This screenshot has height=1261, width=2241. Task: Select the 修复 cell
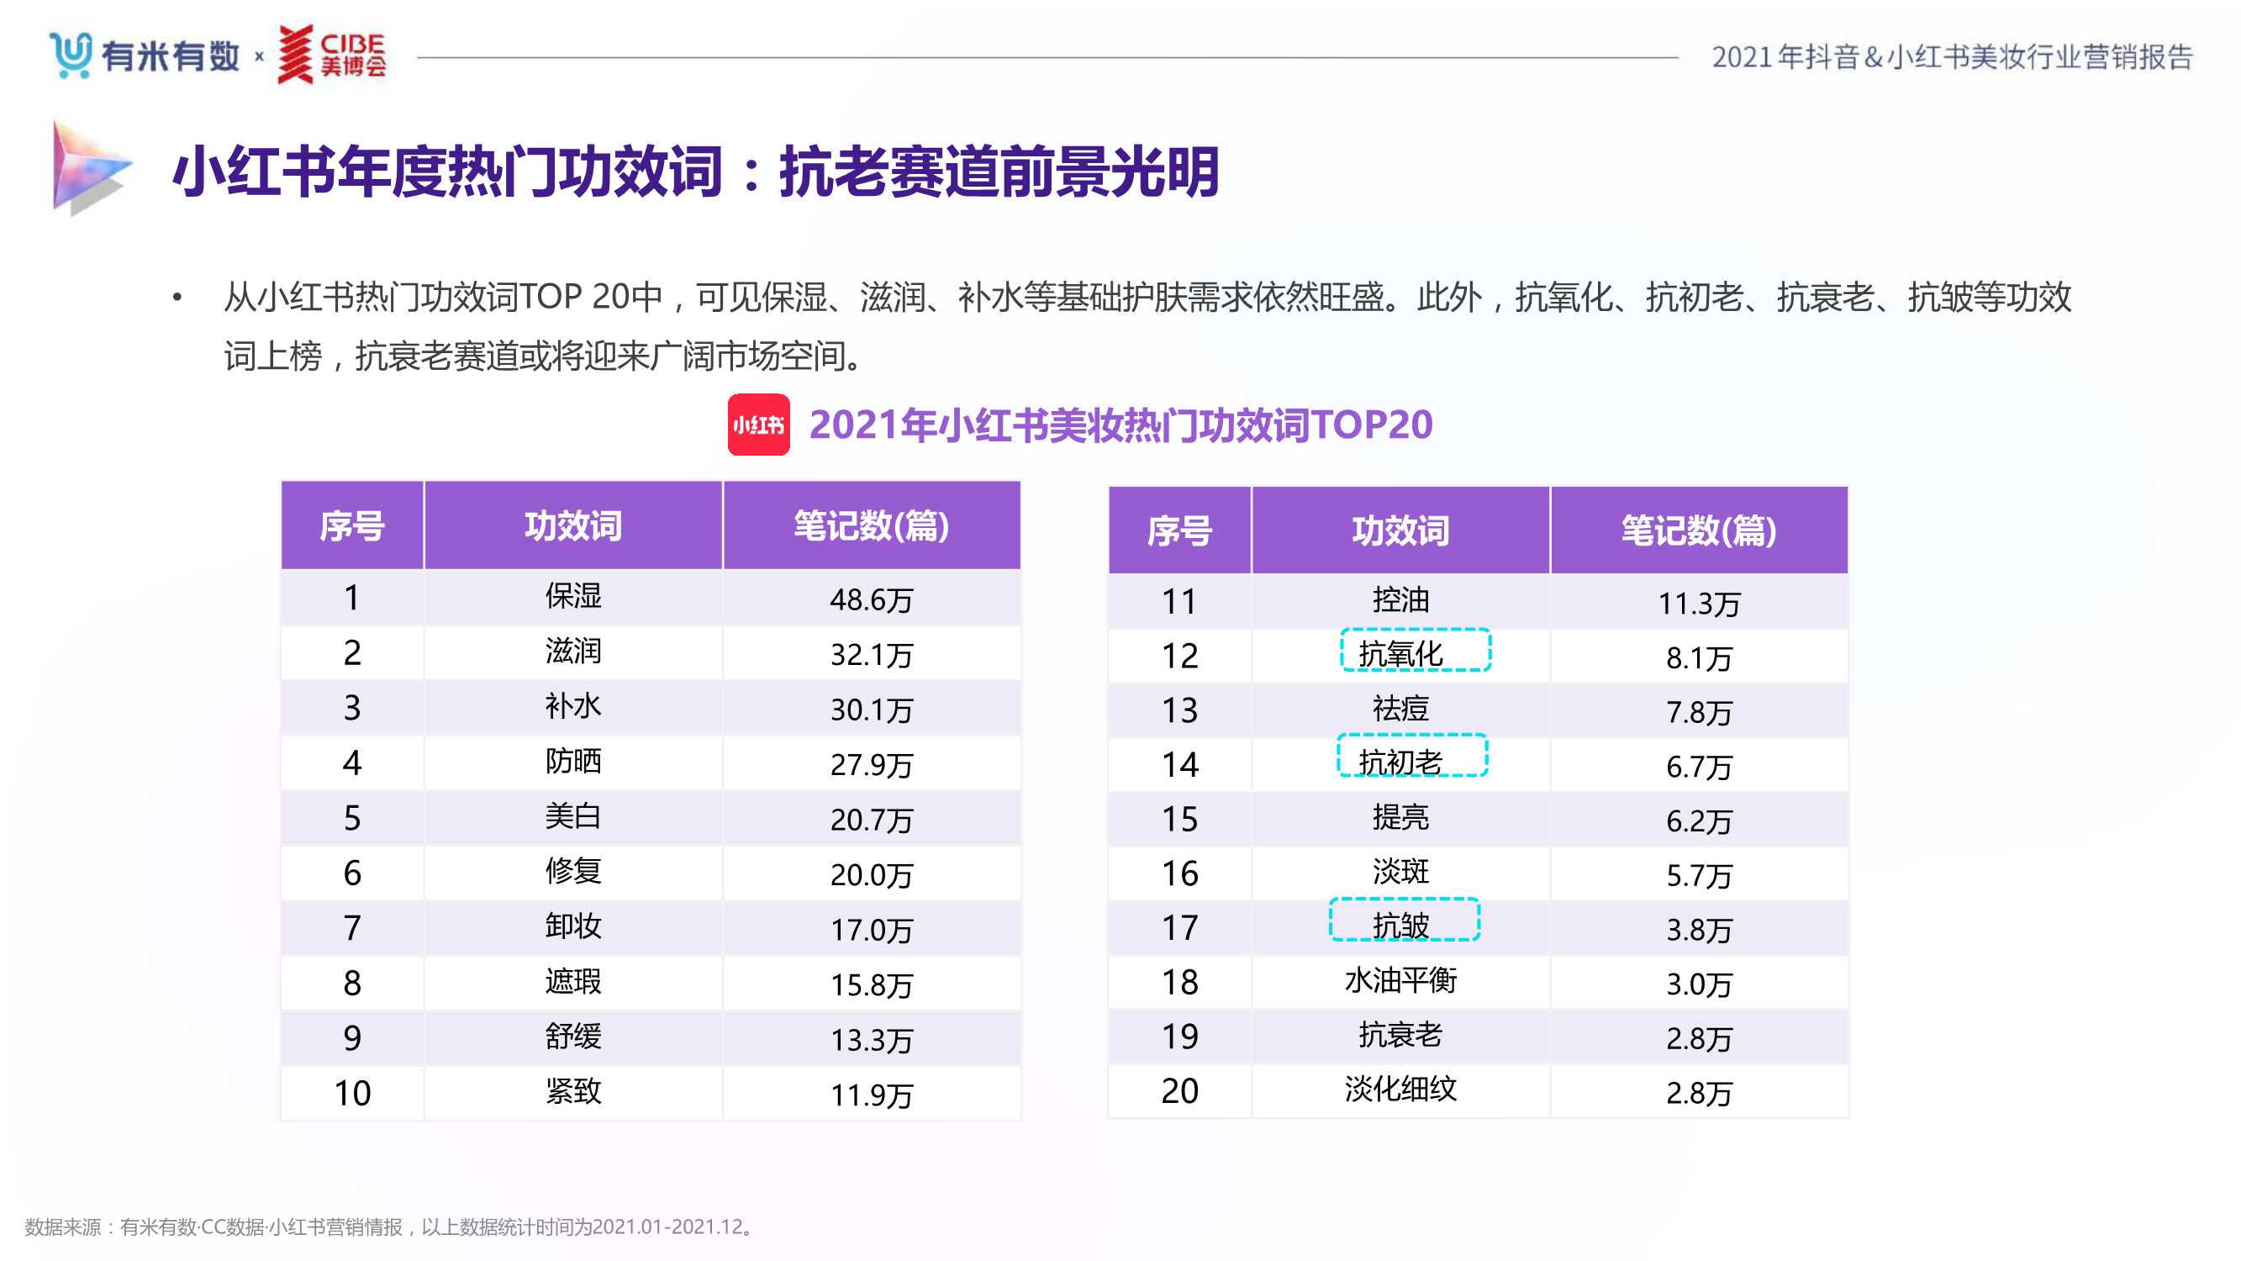(x=573, y=871)
